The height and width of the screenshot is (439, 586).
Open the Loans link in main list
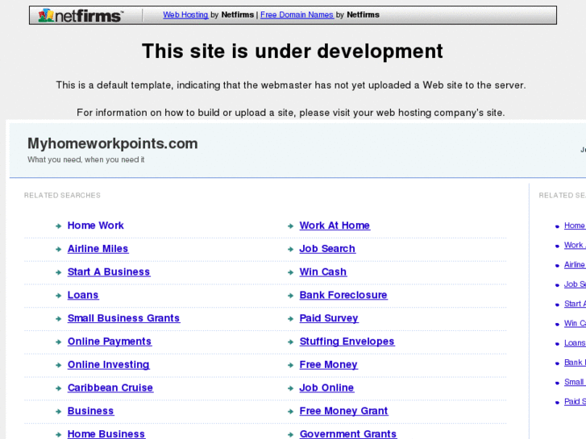83,295
